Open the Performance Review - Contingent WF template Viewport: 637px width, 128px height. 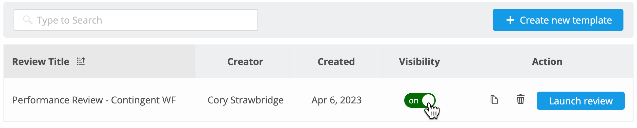tap(94, 100)
